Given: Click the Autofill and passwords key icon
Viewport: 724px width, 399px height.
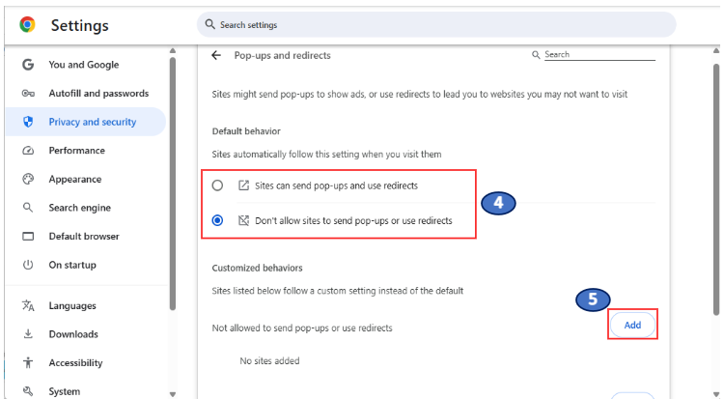Looking at the screenshot, I should click(28, 94).
